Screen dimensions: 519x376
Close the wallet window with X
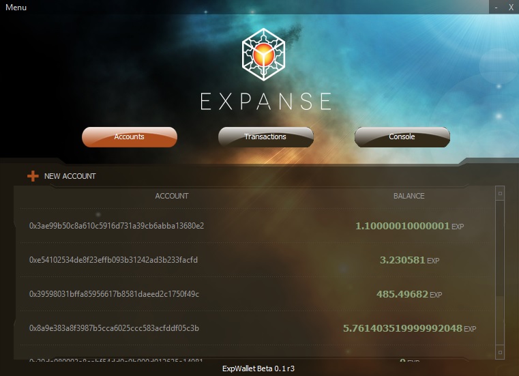[x=511, y=8]
